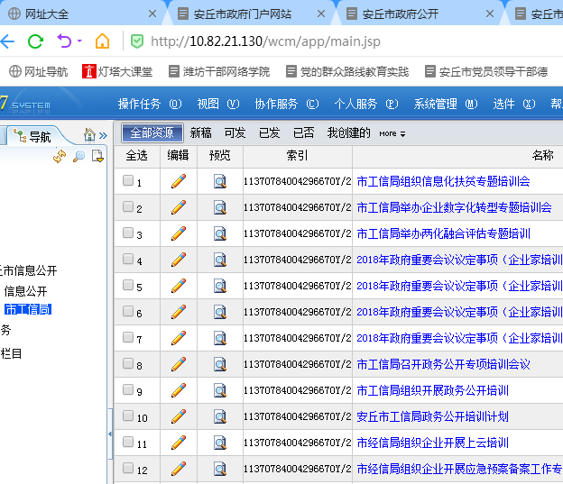Switch to the 安丘市政府公开 tab

pyautogui.click(x=420, y=14)
